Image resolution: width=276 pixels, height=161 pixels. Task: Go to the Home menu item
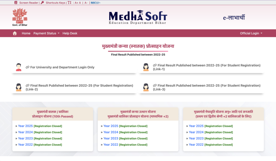pyautogui.click(x=26, y=33)
